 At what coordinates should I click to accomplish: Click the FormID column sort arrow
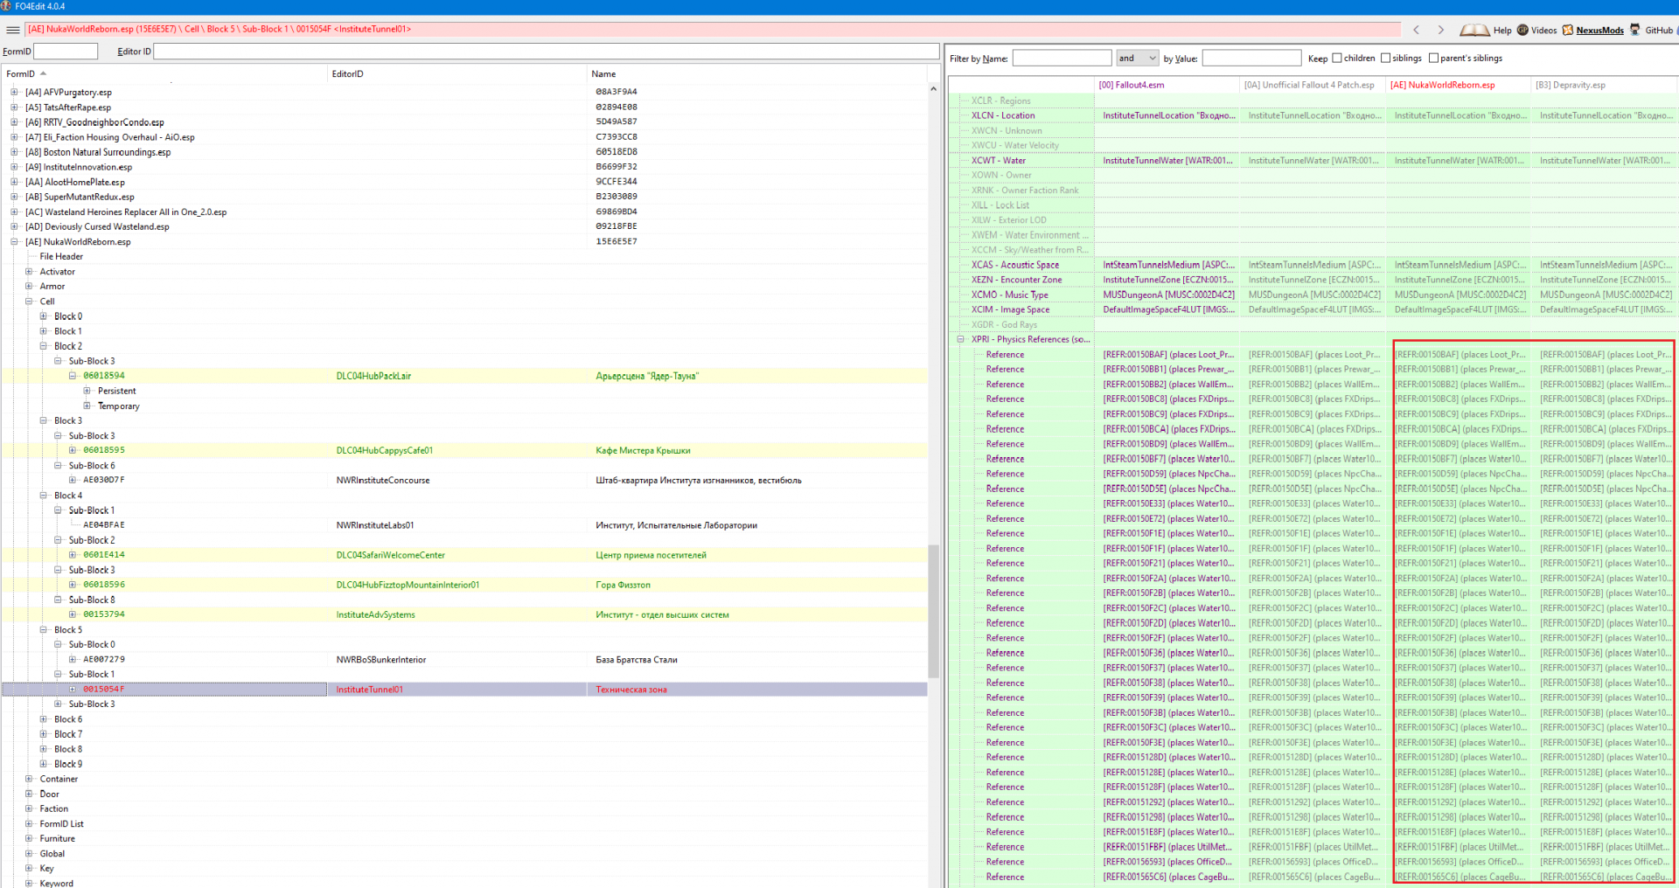(x=43, y=73)
